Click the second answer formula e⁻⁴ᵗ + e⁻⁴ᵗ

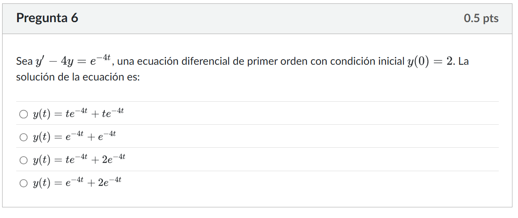(x=74, y=137)
